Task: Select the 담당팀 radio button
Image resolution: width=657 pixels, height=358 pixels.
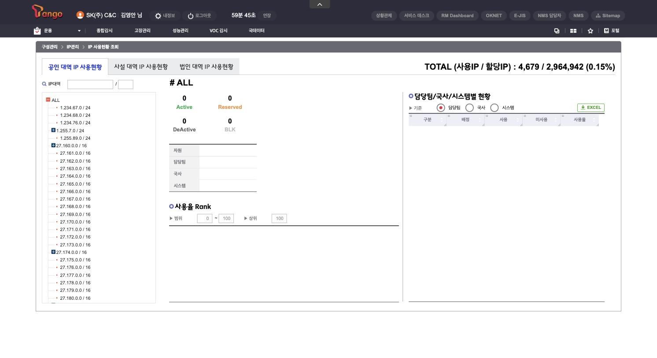Action: point(441,108)
